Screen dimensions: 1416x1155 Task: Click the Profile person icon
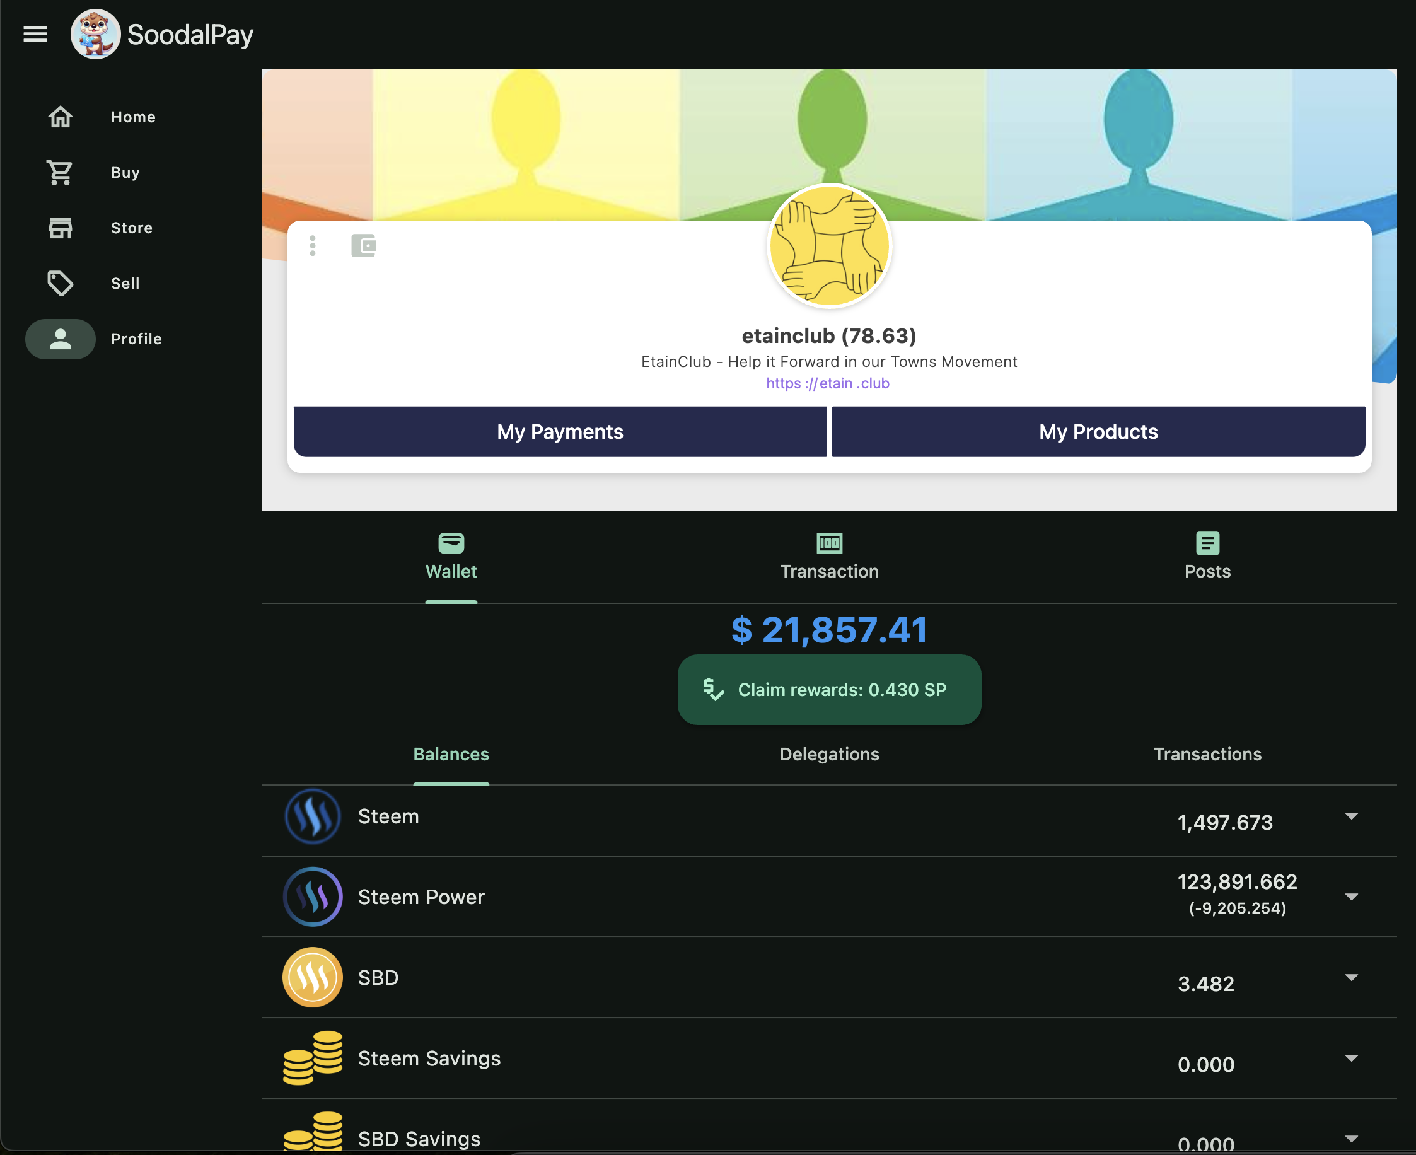[x=61, y=339]
